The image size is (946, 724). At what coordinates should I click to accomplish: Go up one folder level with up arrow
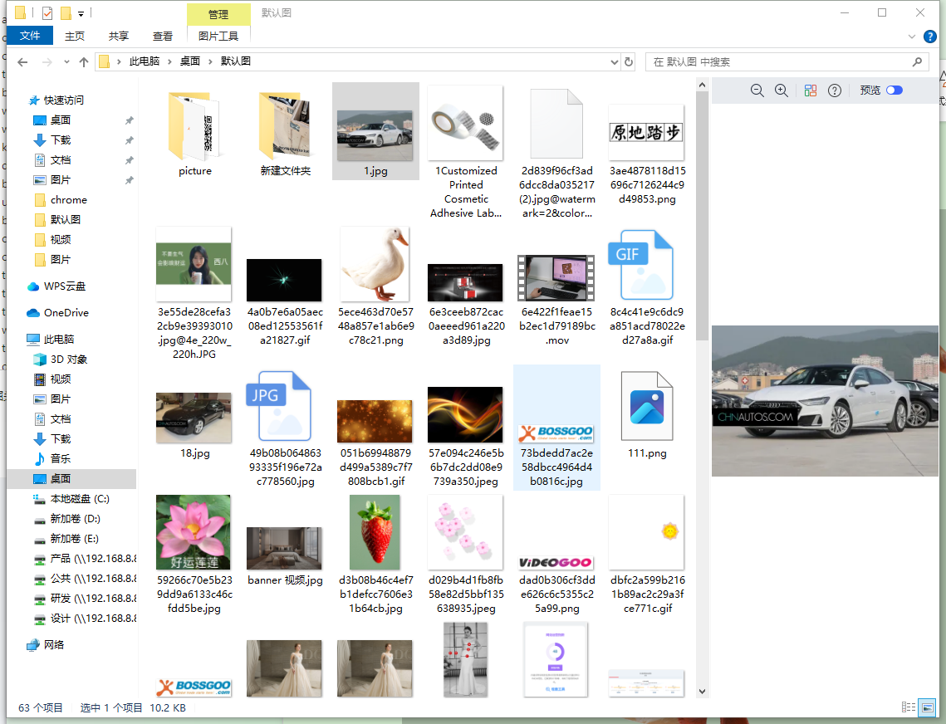pyautogui.click(x=84, y=62)
